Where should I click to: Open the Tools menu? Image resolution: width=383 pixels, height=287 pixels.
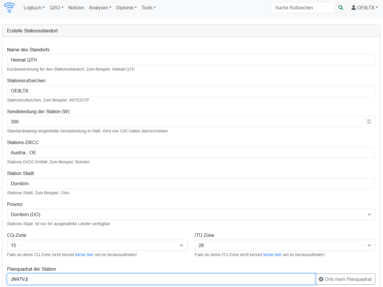click(149, 8)
